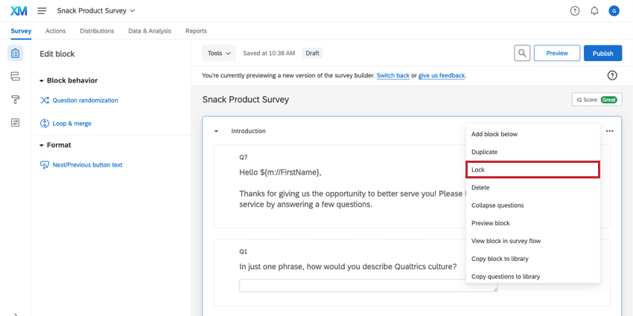Viewport: 633px width, 316px height.
Task: Select Duplicate in the block menu
Action: 484,152
